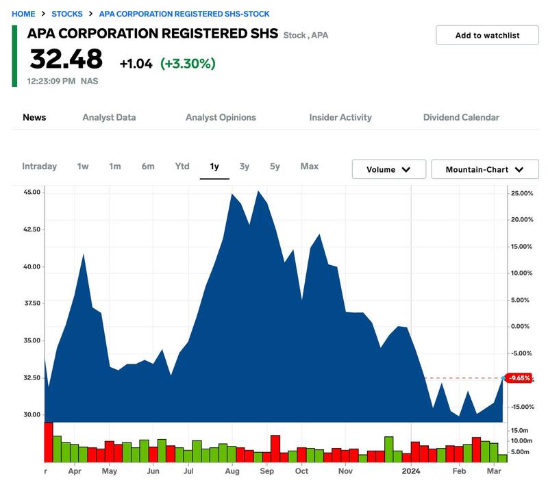Image resolution: width=548 pixels, height=487 pixels.
Task: Click the Stock , APA ticker label
Action: pos(306,36)
